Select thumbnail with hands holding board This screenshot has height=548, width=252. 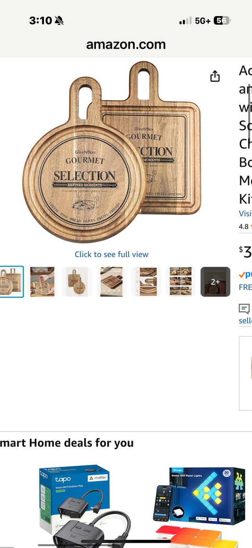(x=42, y=282)
